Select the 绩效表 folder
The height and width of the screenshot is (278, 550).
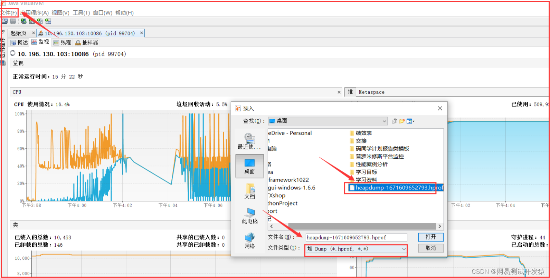click(x=361, y=133)
